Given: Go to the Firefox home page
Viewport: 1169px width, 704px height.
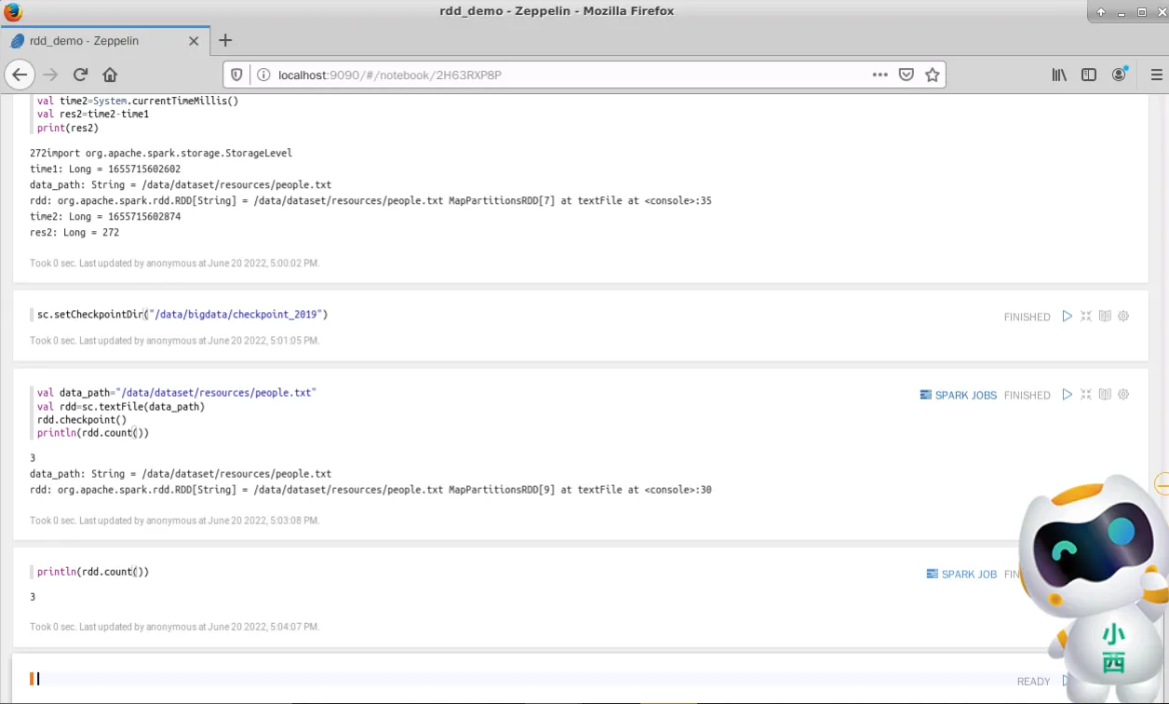Looking at the screenshot, I should [x=110, y=74].
